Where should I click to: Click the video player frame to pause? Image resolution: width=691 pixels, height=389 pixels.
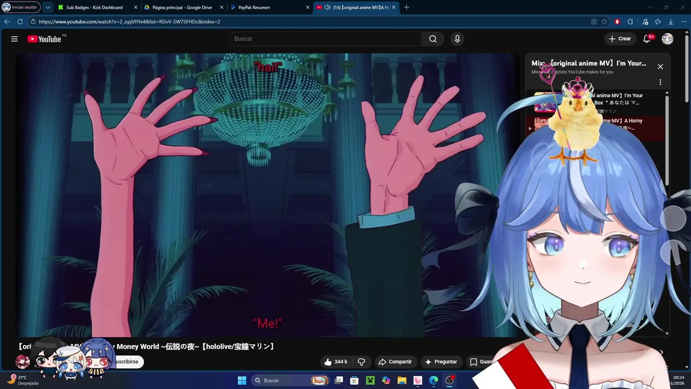click(x=268, y=195)
